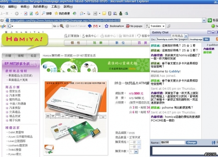Open 會員中心 link
The height and width of the screenshot is (157, 218).
(89, 36)
